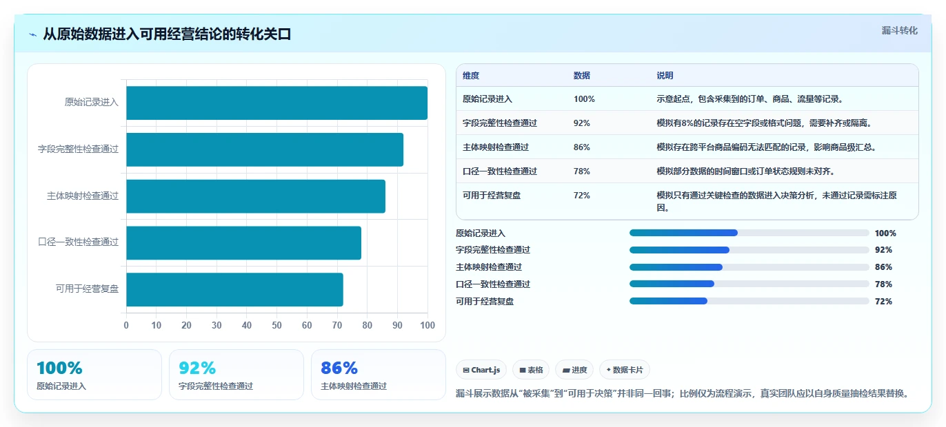Click the 口径一致性检查通过 chart bar
946x427 pixels.
pos(243,243)
